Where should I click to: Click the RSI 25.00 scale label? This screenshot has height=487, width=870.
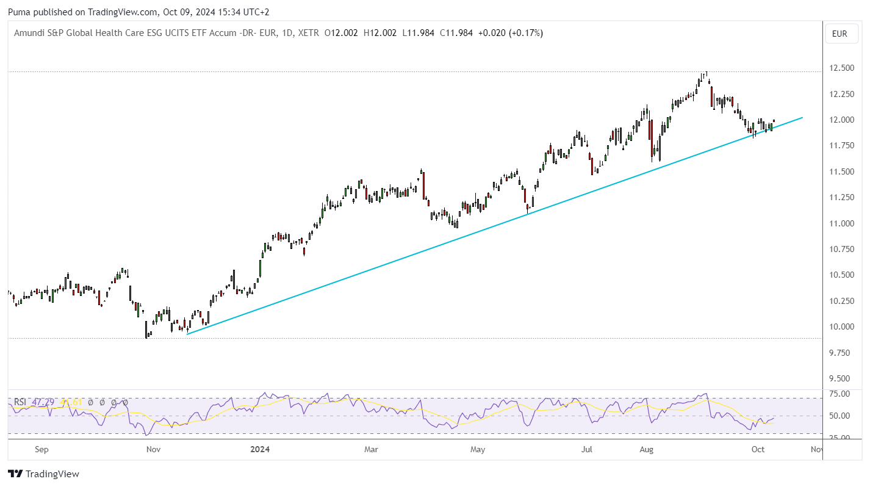coord(838,438)
